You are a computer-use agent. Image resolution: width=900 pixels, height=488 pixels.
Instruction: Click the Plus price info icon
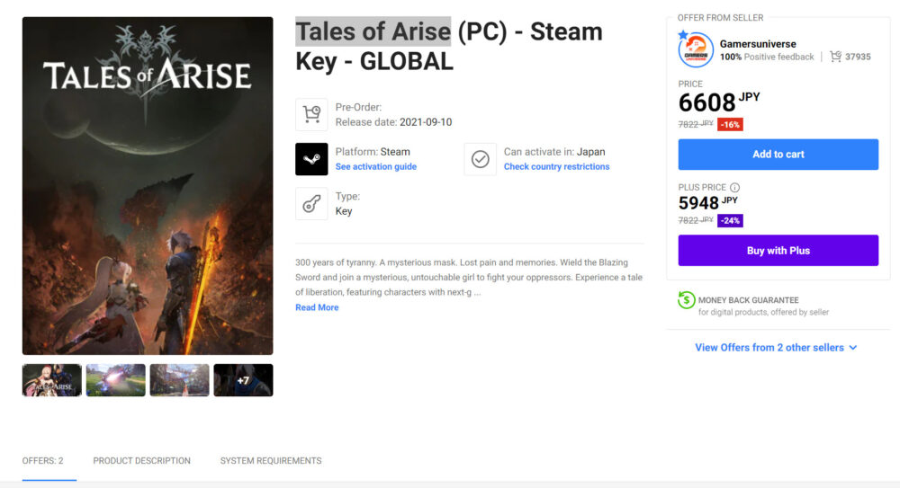[734, 188]
